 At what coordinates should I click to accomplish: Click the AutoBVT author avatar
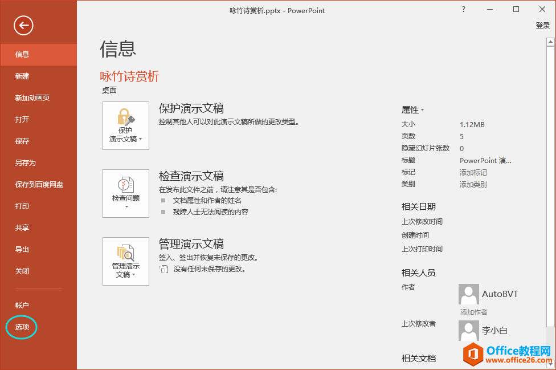point(468,294)
